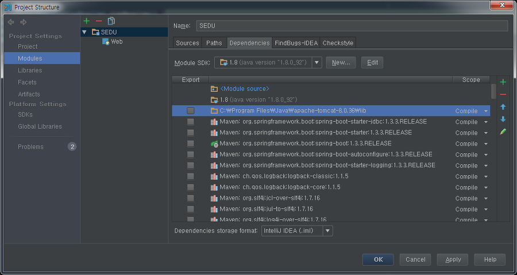Toggle export for spring-boot-starter-logging
This screenshot has height=275, width=517.
(x=190, y=165)
